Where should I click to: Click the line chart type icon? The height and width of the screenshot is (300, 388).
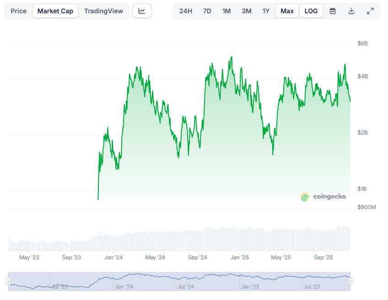pyautogui.click(x=142, y=11)
